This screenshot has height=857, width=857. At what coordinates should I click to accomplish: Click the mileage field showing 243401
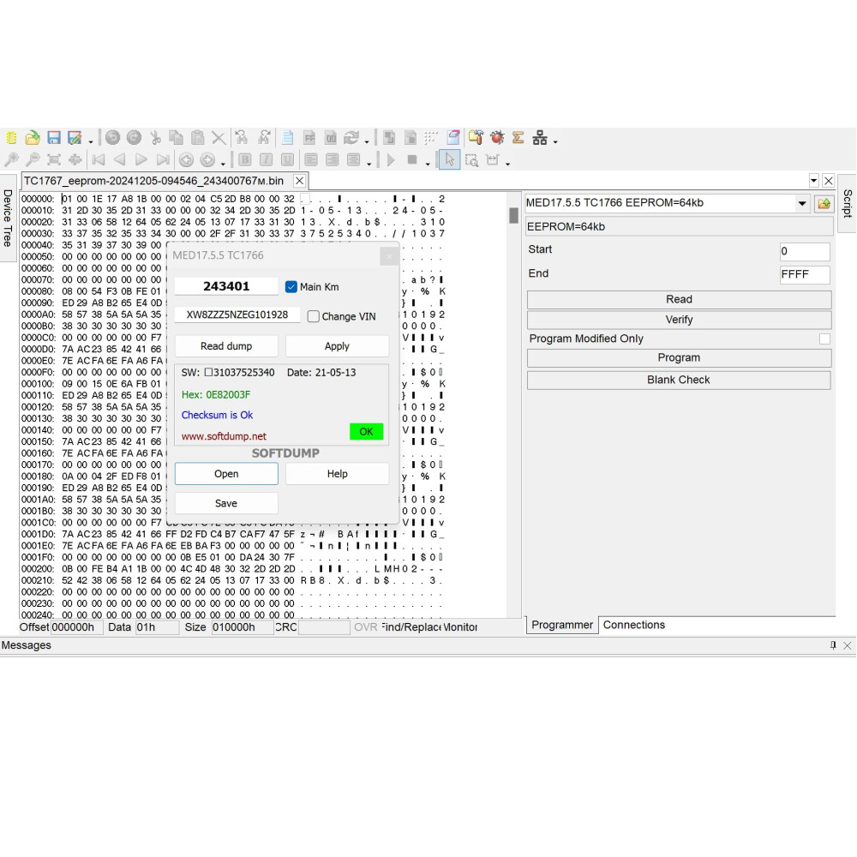tap(226, 286)
